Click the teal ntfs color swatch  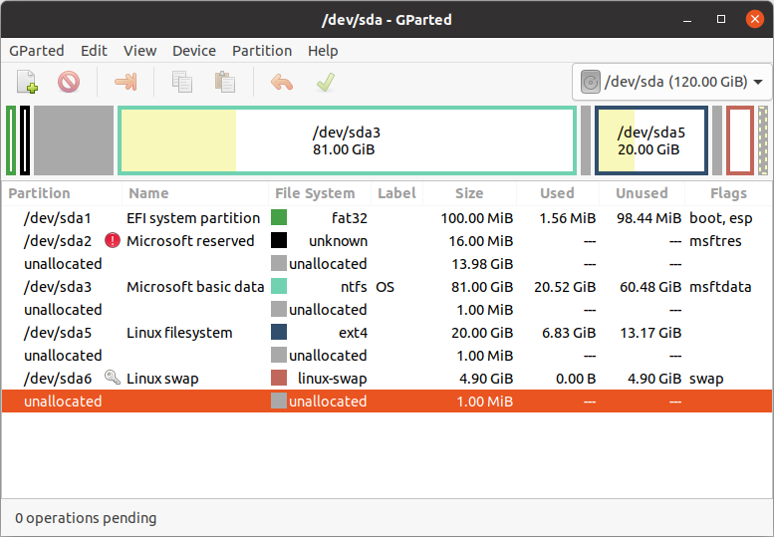pyautogui.click(x=279, y=286)
